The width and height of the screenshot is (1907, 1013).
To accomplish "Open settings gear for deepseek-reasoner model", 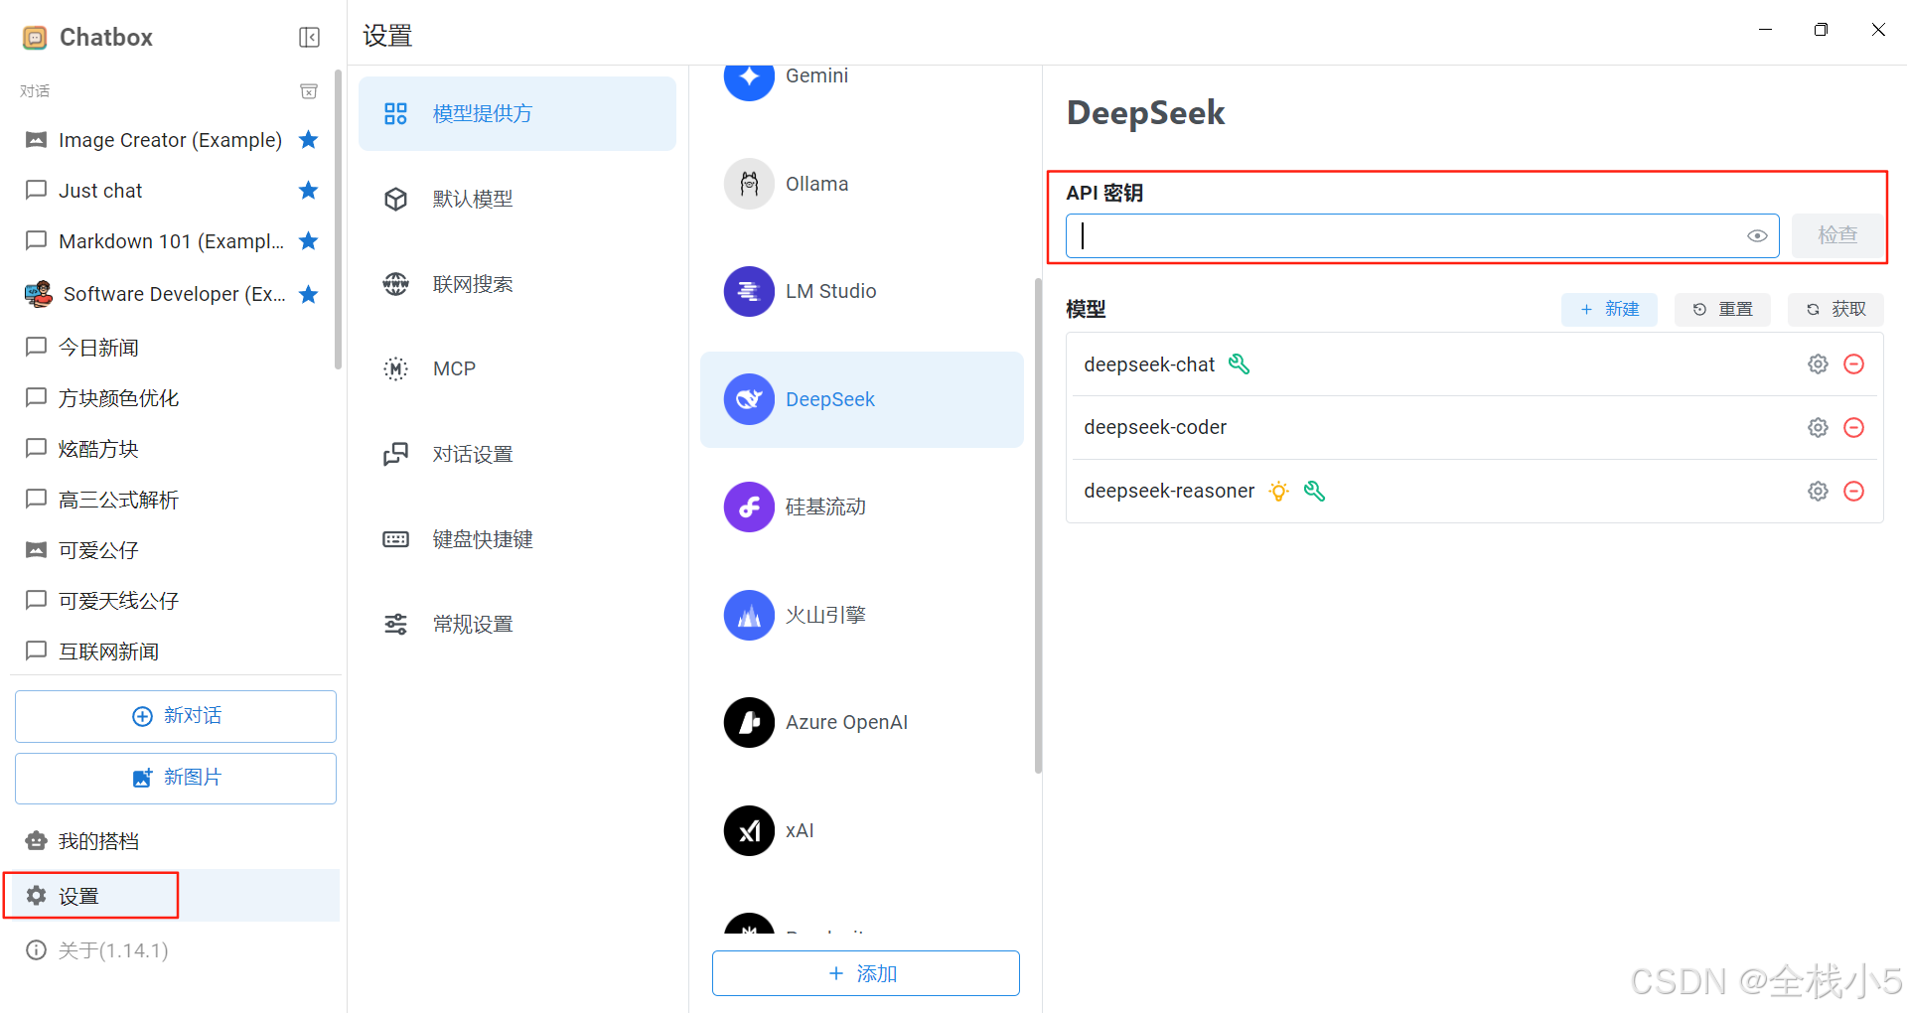I will pos(1818,491).
